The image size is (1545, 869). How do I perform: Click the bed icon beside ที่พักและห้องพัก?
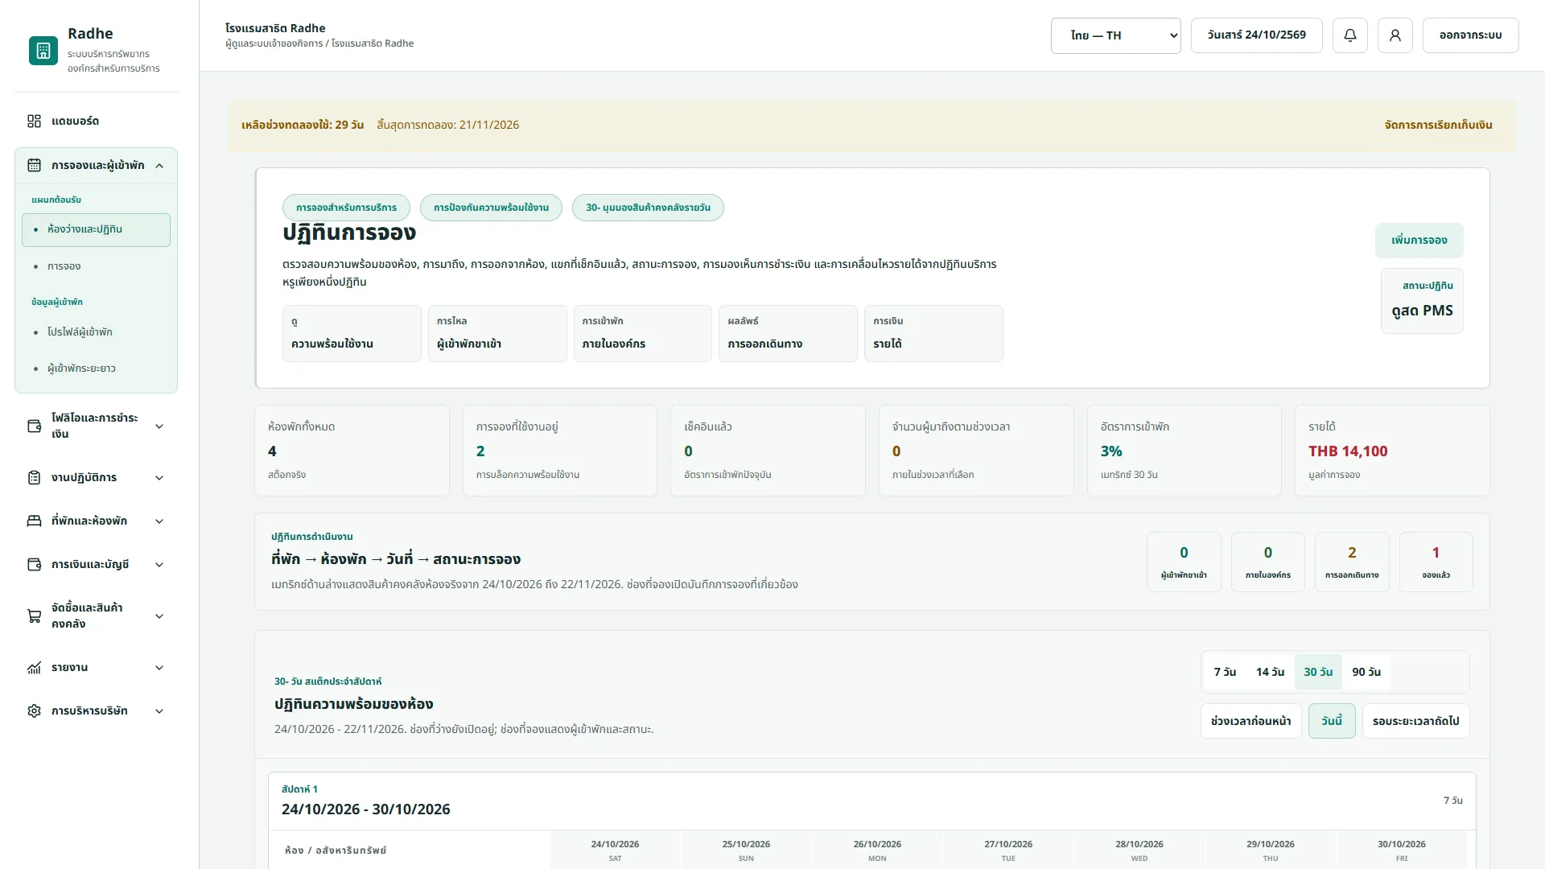[x=34, y=521]
